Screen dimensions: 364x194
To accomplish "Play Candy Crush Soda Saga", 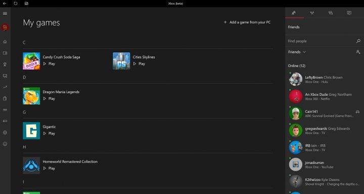I will coord(49,63).
